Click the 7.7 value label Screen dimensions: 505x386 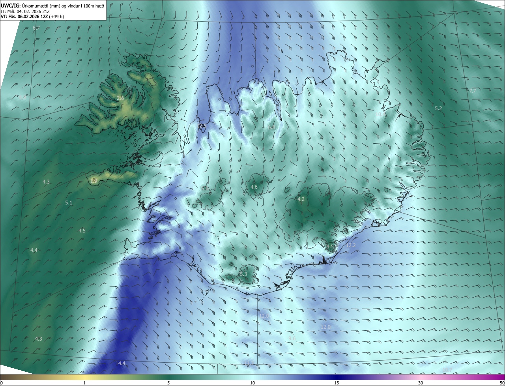click(473, 91)
